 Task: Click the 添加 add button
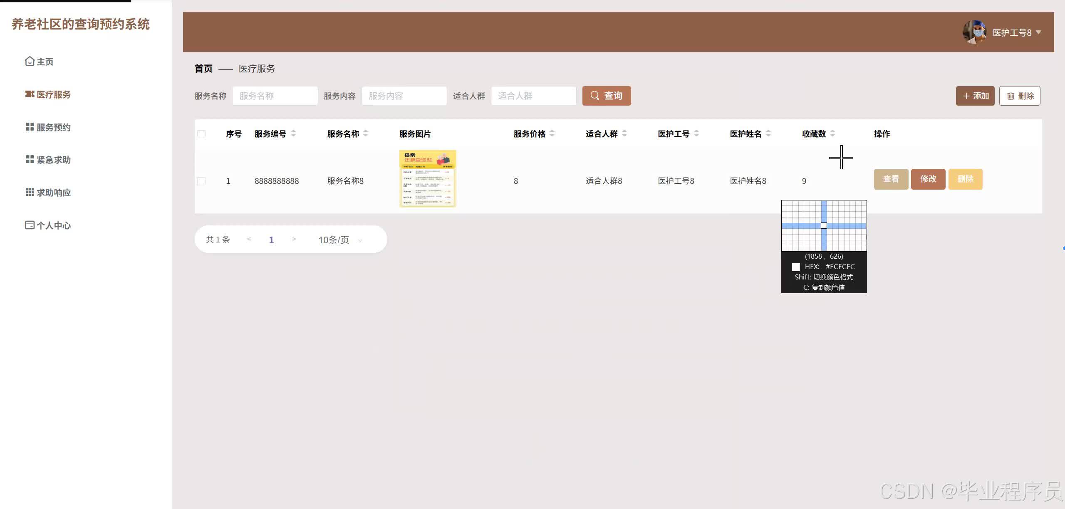[975, 96]
